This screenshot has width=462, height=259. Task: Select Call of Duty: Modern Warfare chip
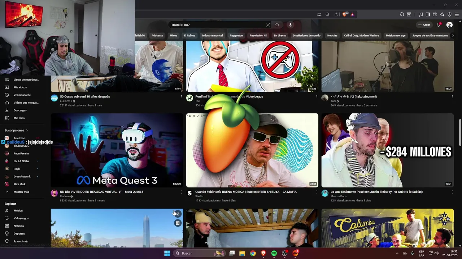point(362,36)
